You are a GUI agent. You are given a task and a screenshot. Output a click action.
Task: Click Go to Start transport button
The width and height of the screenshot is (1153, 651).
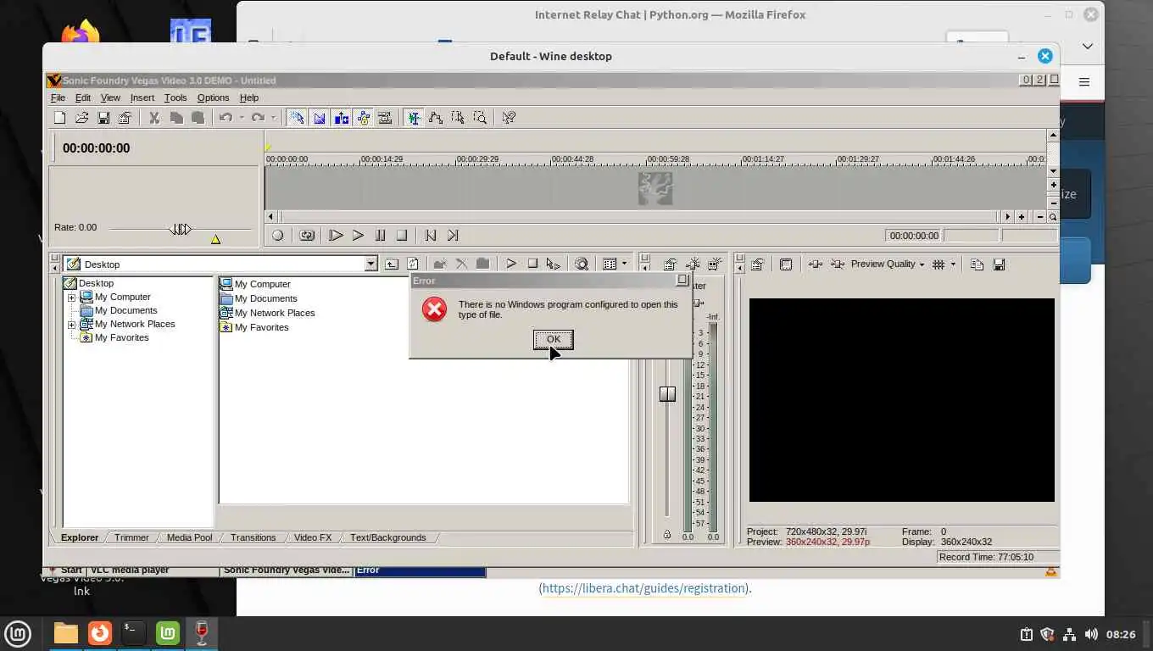pos(431,236)
